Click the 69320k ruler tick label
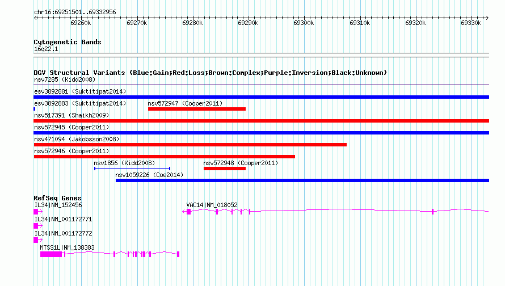The height and width of the screenshot is (286, 505). click(415, 23)
